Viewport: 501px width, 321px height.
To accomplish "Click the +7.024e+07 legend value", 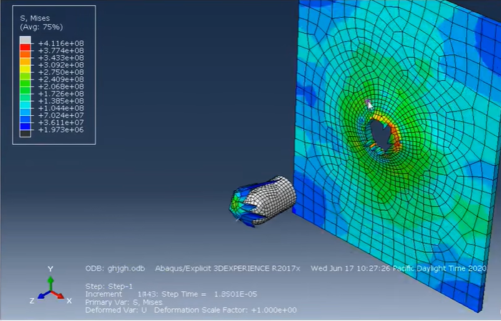I will 61,115.
